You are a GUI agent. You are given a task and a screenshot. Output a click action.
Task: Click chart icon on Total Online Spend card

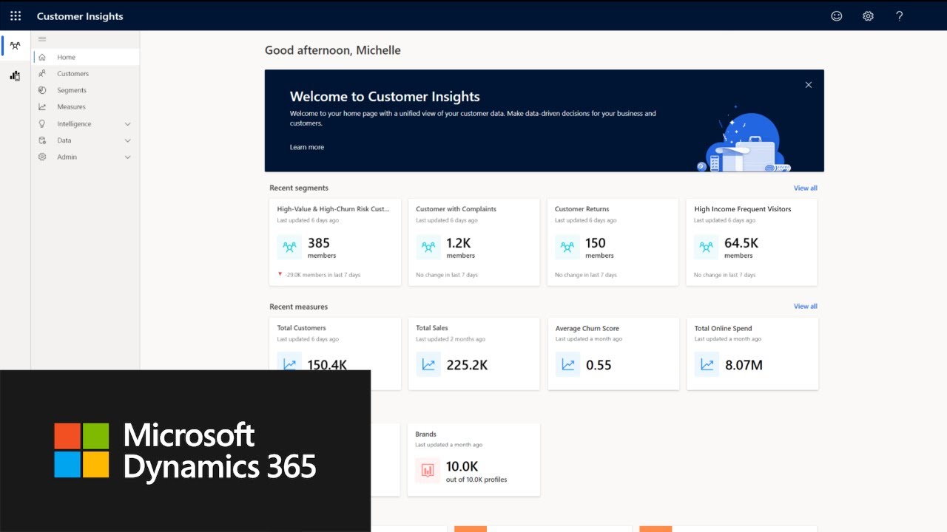[707, 364]
